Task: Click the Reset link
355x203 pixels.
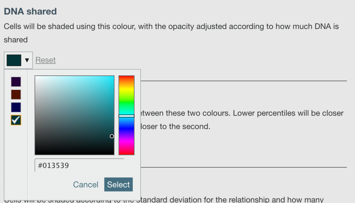Action: point(45,60)
